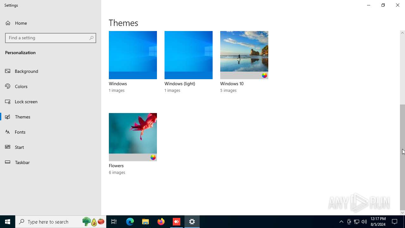Go to the Background settings page
This screenshot has width=405, height=228.
pyautogui.click(x=51, y=71)
